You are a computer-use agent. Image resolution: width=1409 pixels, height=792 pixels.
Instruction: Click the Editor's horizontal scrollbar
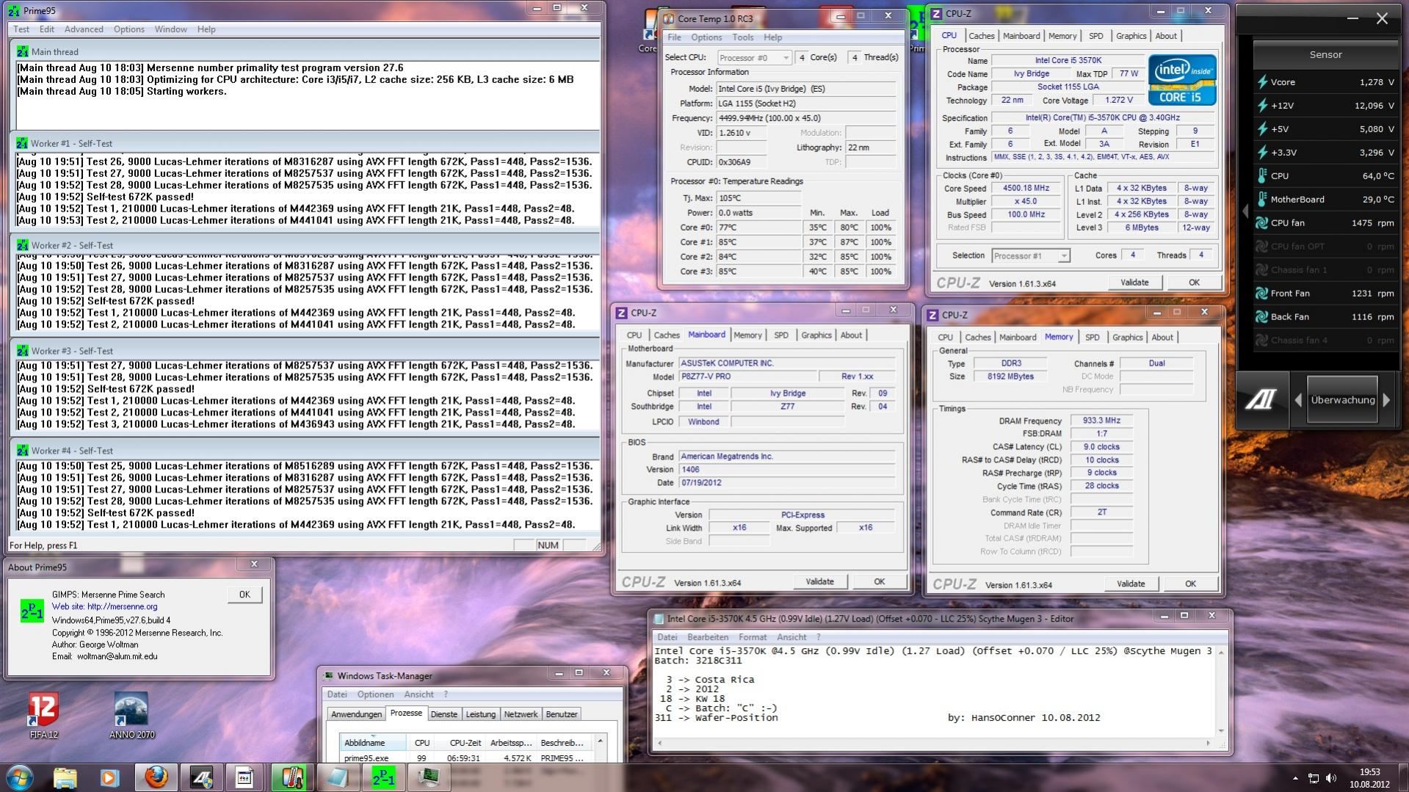[934, 744]
